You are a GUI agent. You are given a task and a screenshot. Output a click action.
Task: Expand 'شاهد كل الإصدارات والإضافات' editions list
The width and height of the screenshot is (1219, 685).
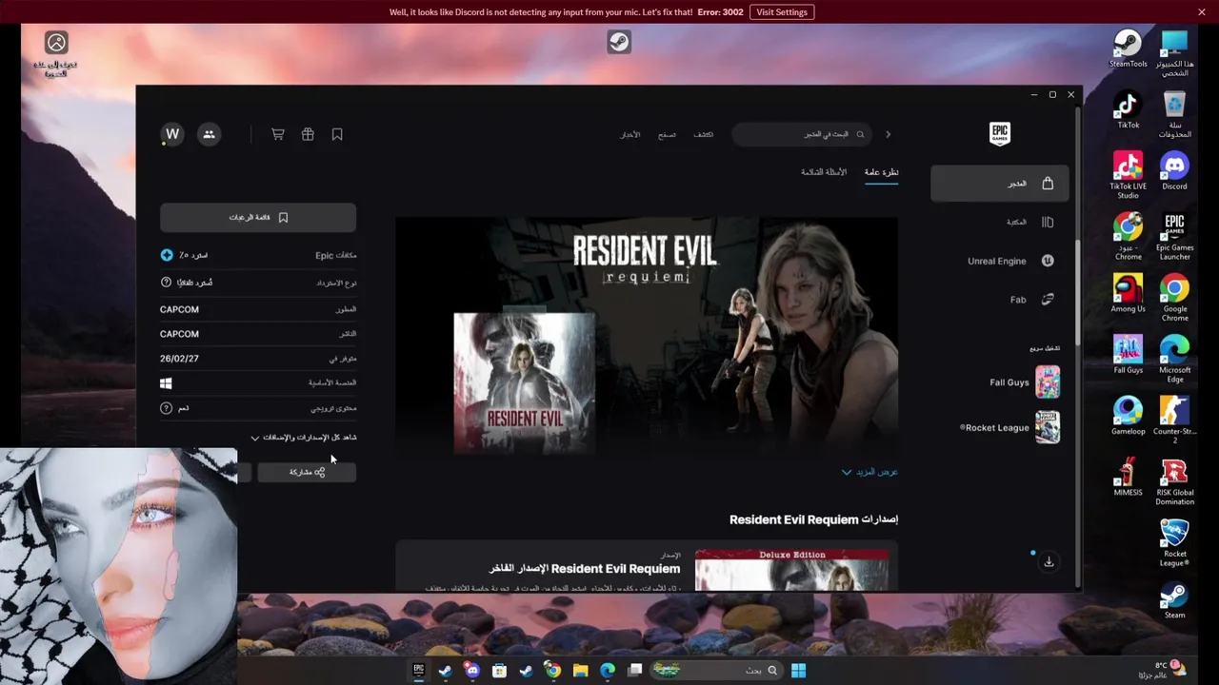pyautogui.click(x=304, y=438)
